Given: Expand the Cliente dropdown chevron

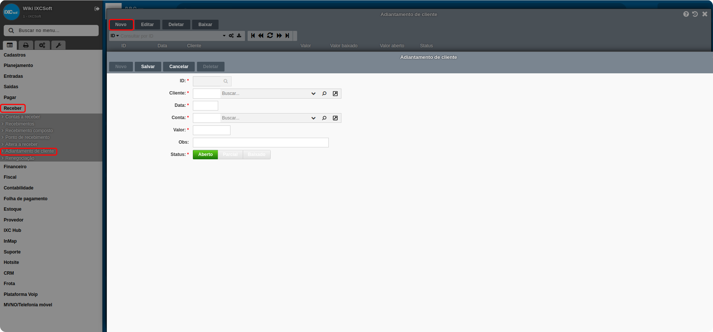Looking at the screenshot, I should click(313, 93).
